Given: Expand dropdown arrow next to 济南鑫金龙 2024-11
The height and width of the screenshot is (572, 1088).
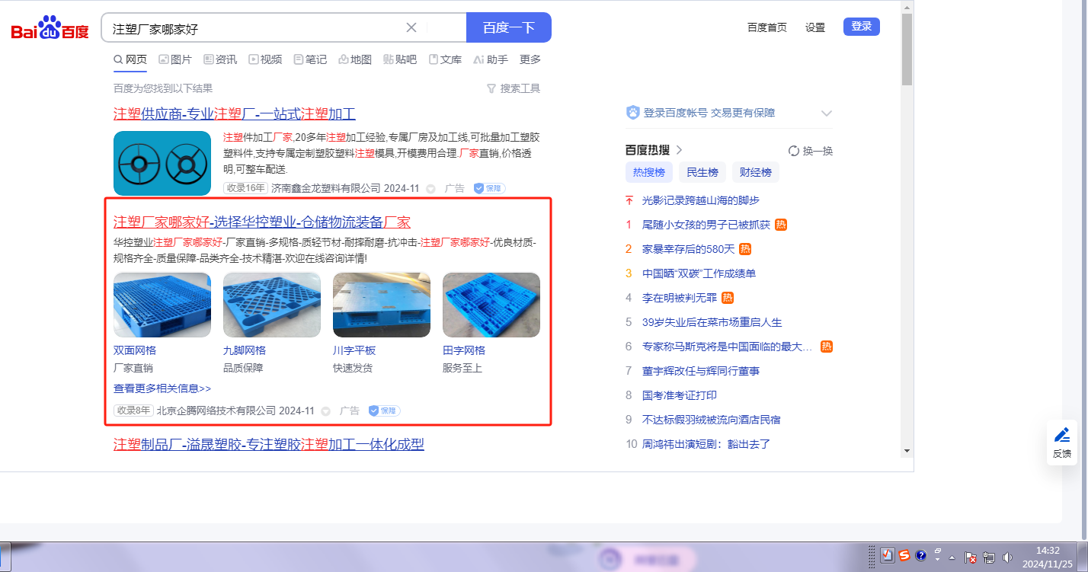Looking at the screenshot, I should (x=430, y=188).
